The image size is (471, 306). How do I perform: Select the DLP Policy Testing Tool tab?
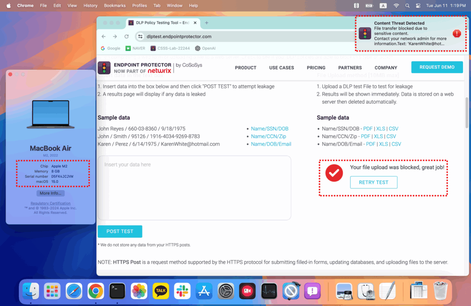click(x=162, y=23)
